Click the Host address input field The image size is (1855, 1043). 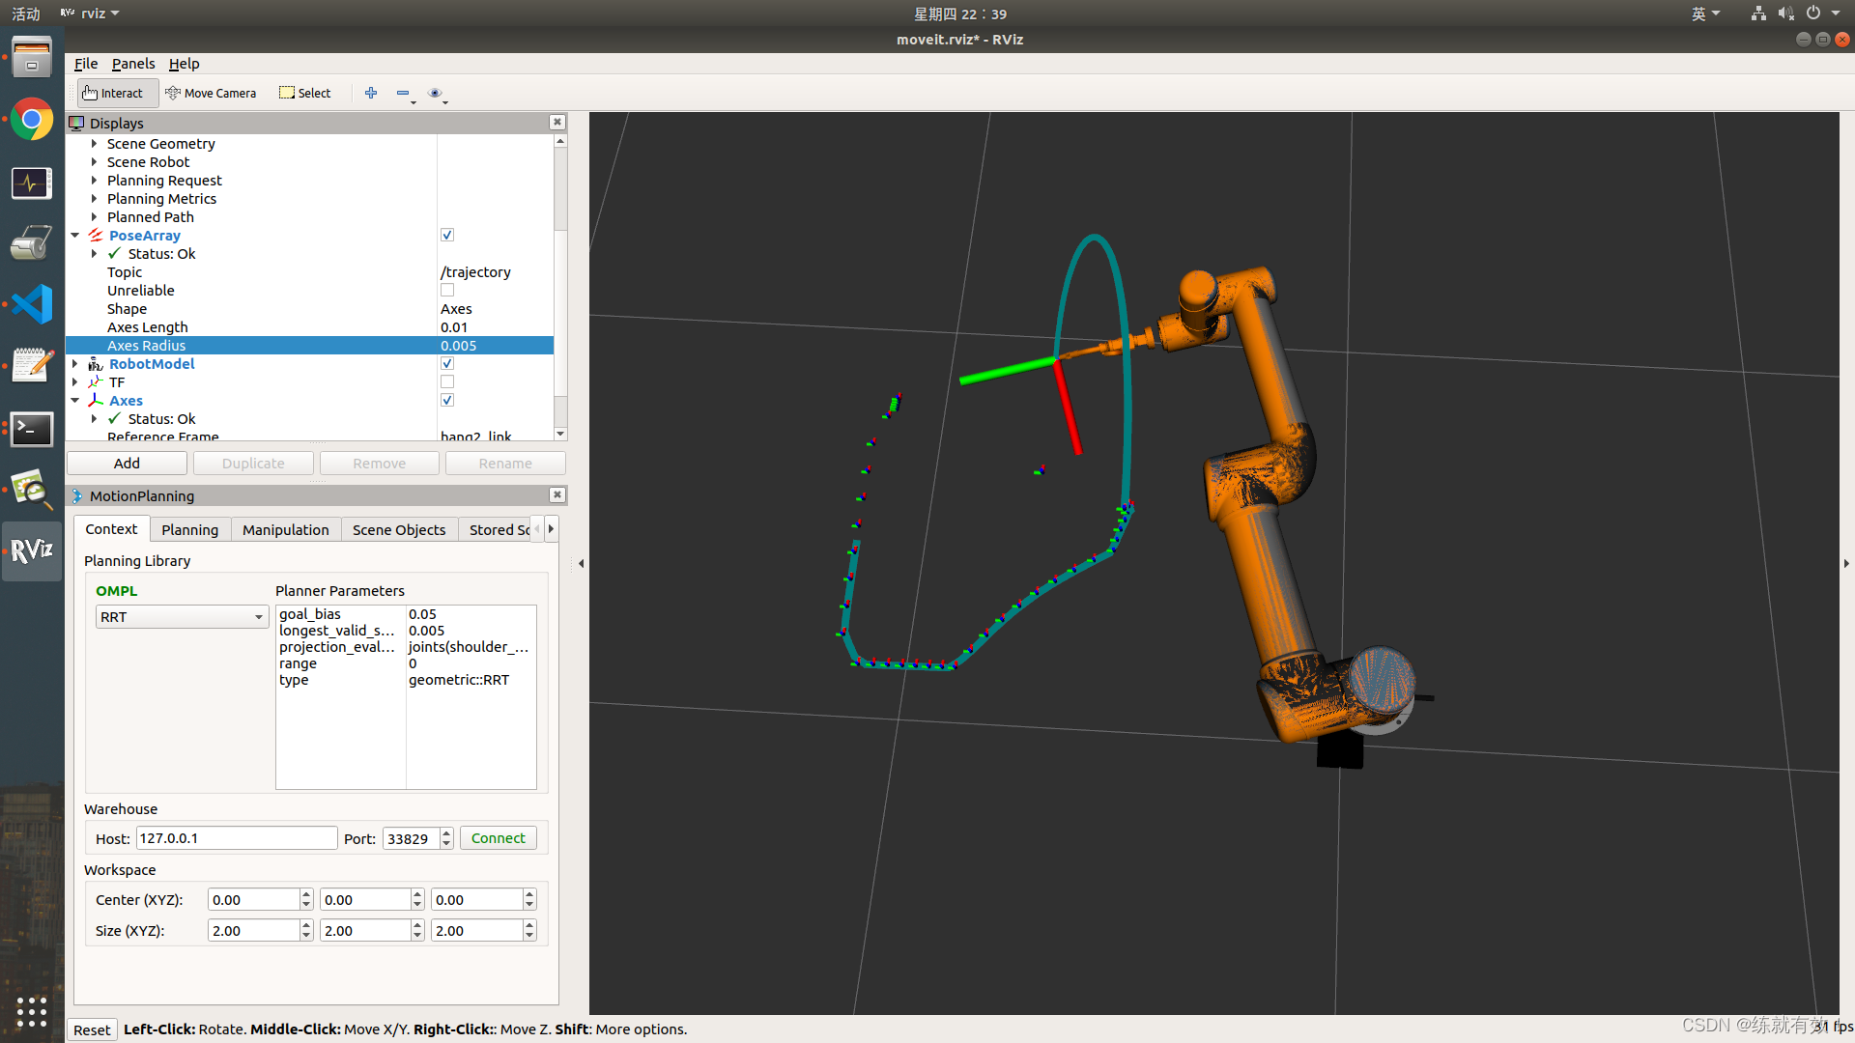[x=237, y=838]
